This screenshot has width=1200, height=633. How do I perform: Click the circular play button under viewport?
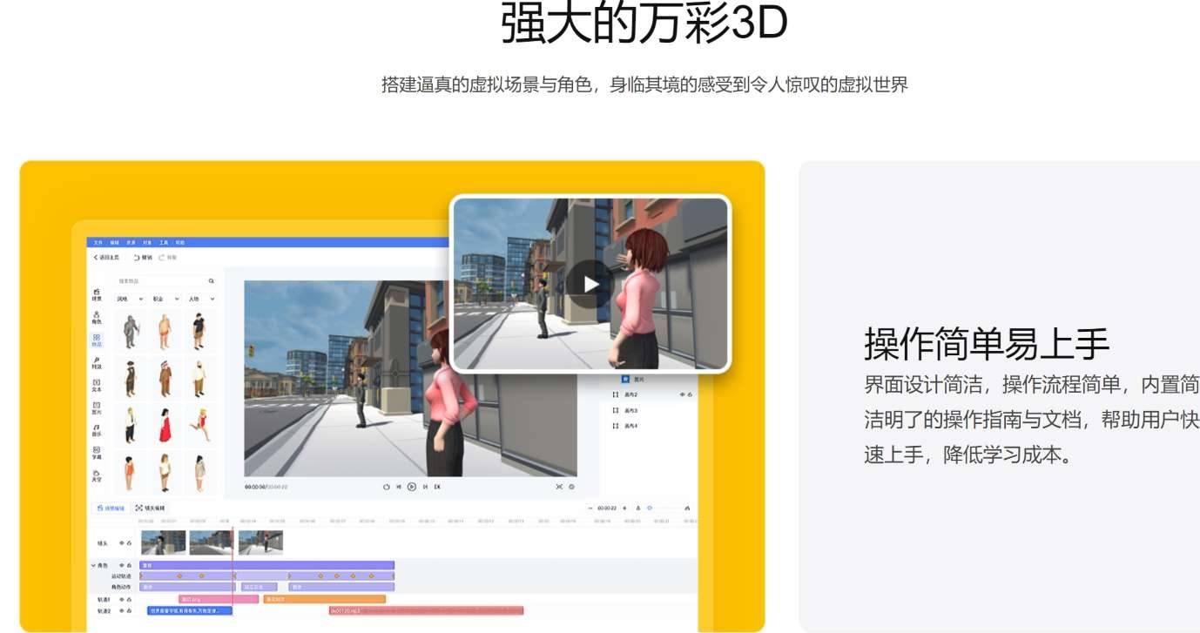point(412,487)
